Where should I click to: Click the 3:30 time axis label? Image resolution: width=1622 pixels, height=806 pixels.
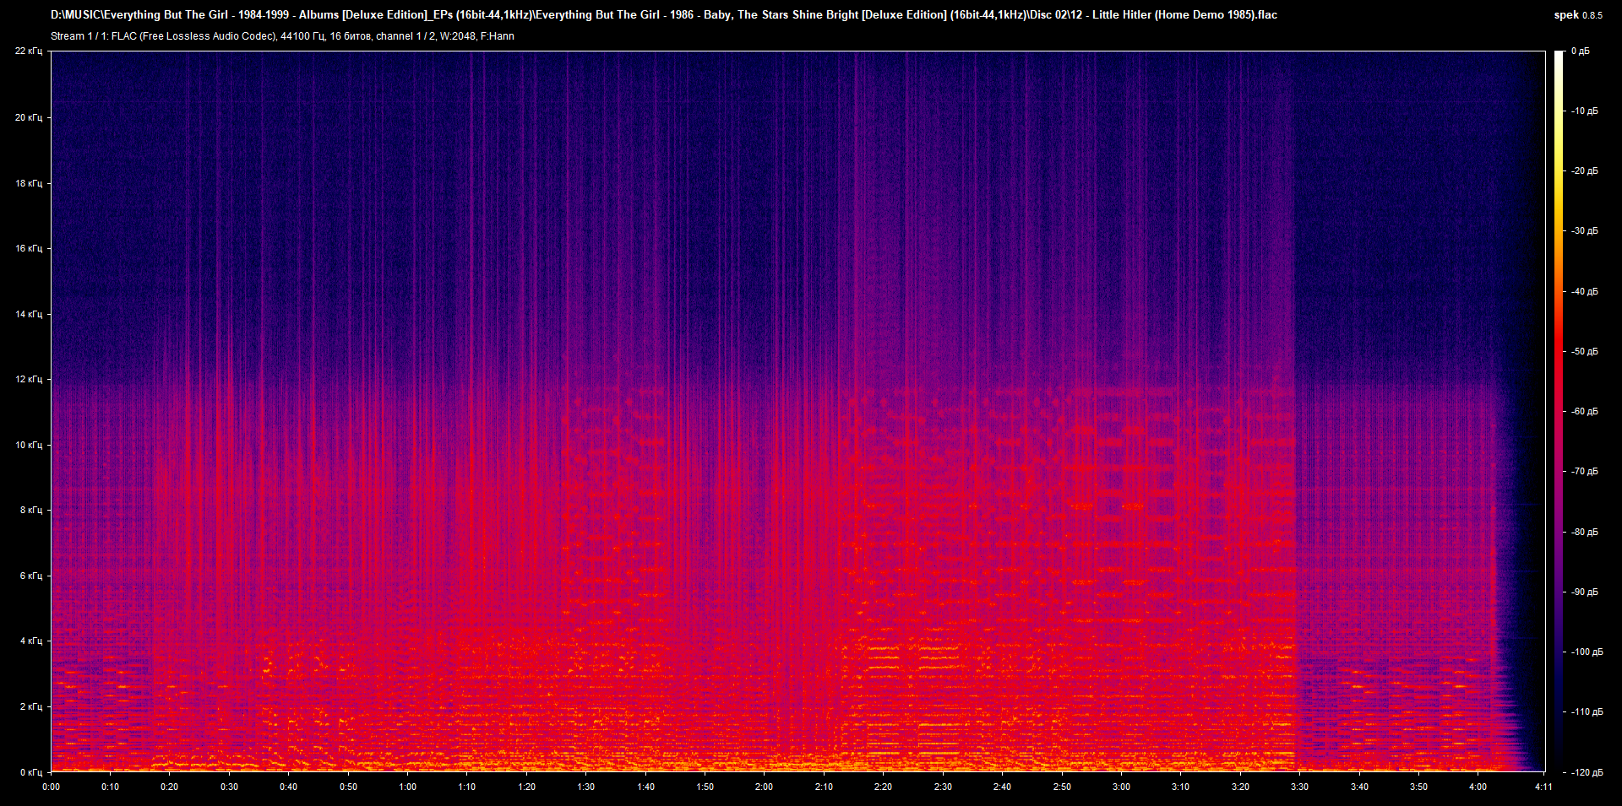click(x=1299, y=787)
